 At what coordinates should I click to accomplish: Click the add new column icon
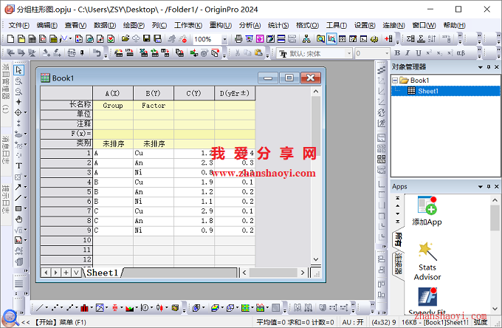[x=388, y=39]
